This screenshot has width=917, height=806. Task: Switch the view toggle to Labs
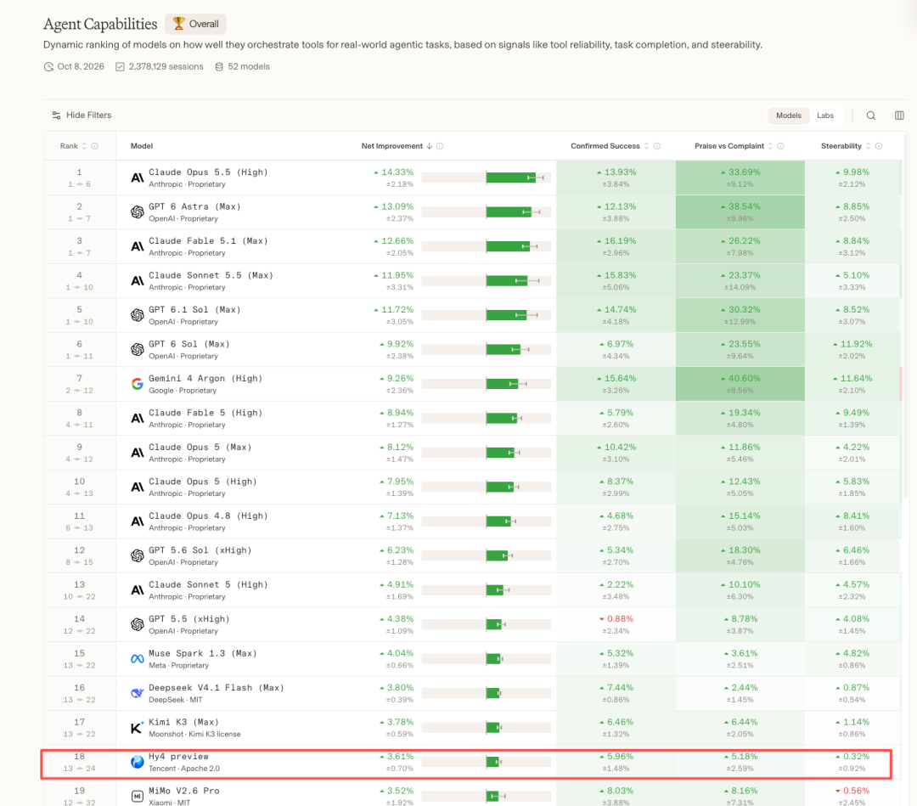pyautogui.click(x=825, y=116)
